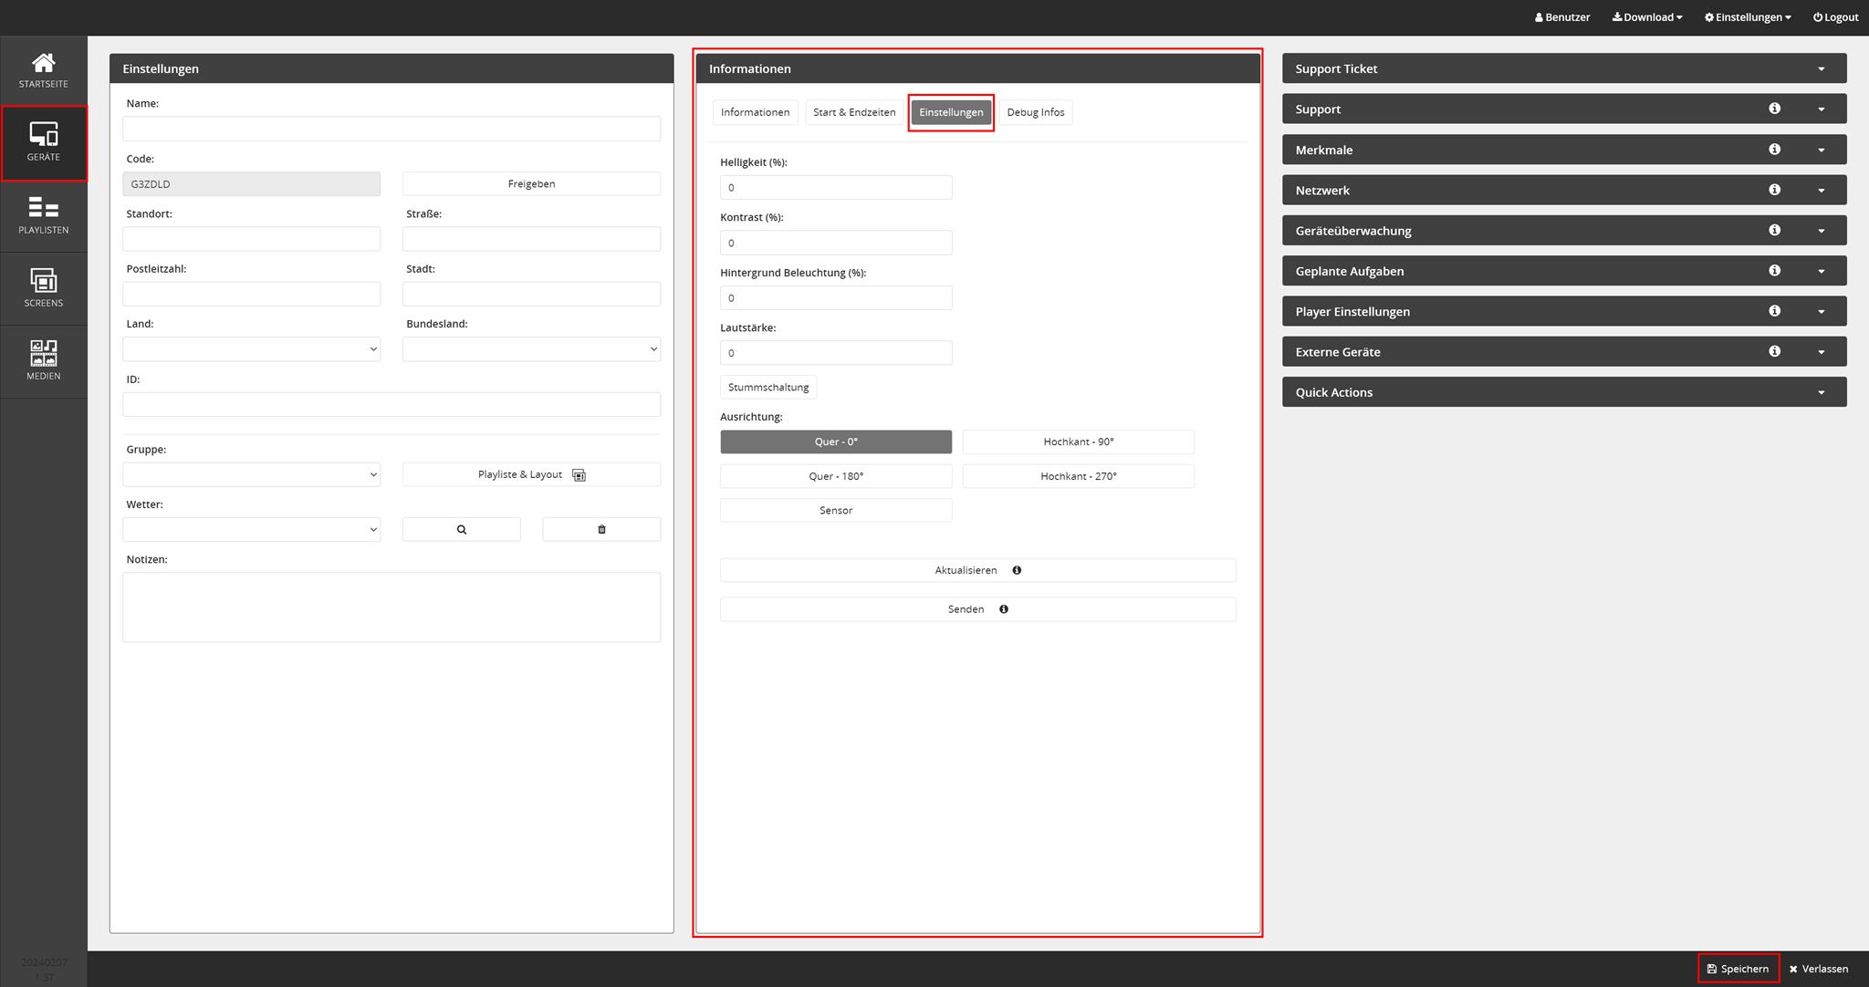
Task: Click the weather search magnifier icon
Action: pyautogui.click(x=461, y=529)
